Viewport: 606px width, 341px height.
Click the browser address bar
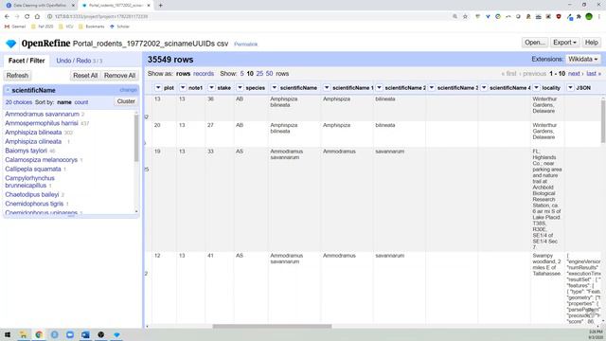(x=247, y=17)
